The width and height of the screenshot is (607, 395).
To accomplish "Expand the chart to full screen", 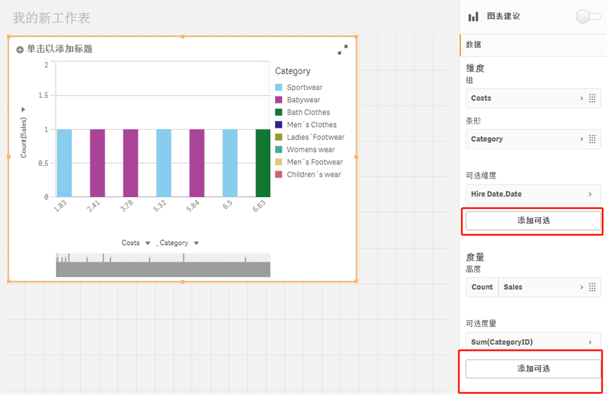I will (x=343, y=50).
